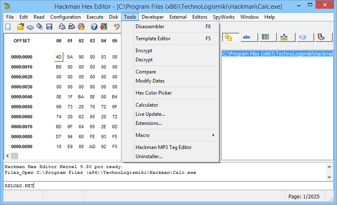Open the Read menu
Screen dimensions: 337x205
pyautogui.click(x=39, y=17)
